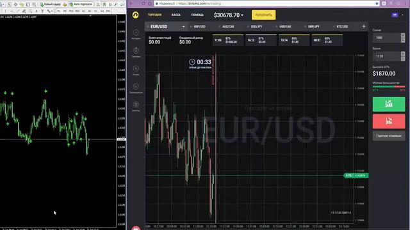
Task: Add a new asset tab with plus
Action: 364,26
